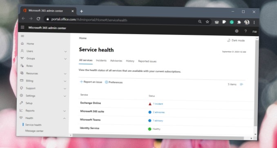Click the Service column header
The height and width of the screenshot is (148, 277).
(84, 95)
